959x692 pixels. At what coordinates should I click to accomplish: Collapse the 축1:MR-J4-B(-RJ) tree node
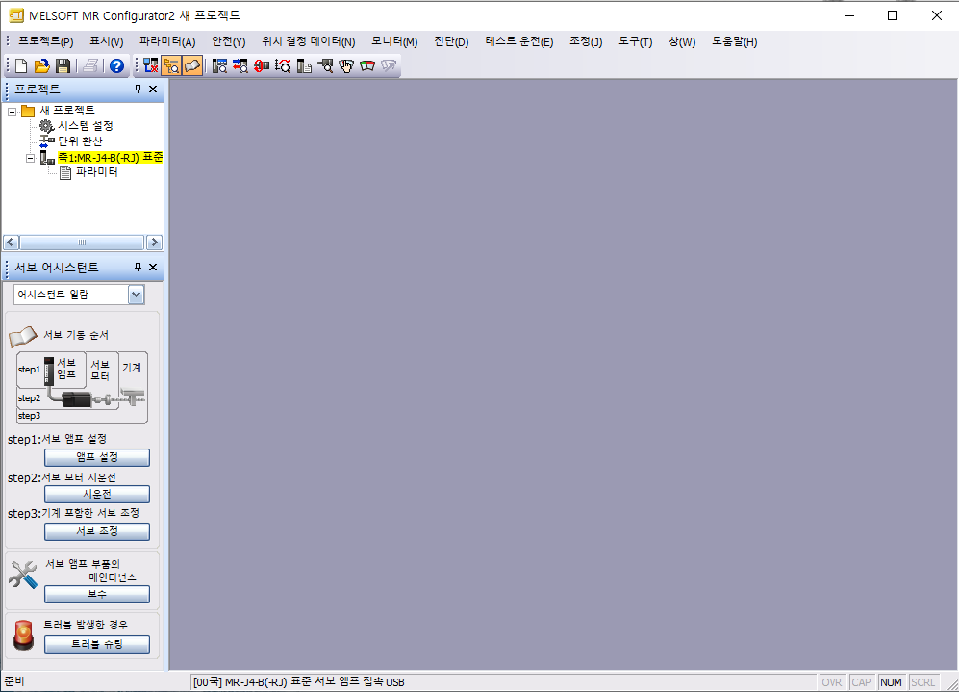(x=30, y=158)
